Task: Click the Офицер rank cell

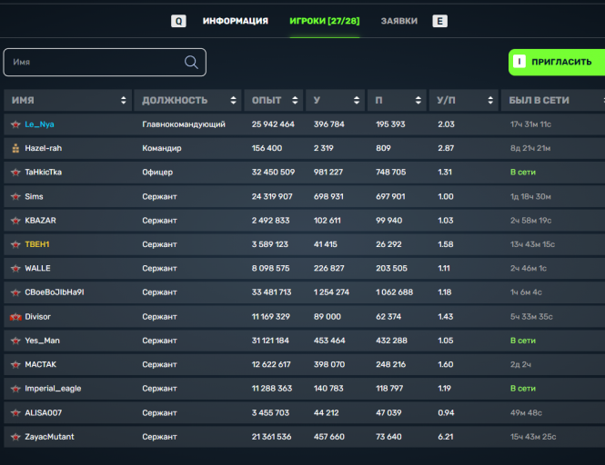Action: pyautogui.click(x=157, y=173)
